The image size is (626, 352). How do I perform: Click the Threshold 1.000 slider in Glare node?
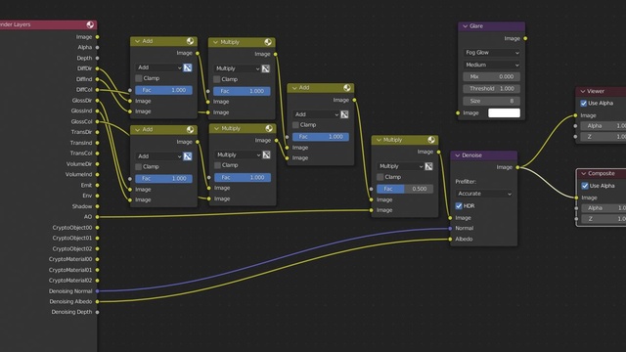[x=491, y=89]
